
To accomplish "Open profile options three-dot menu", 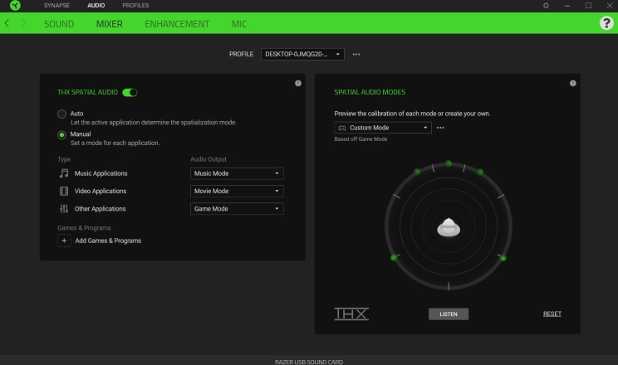I will point(356,55).
